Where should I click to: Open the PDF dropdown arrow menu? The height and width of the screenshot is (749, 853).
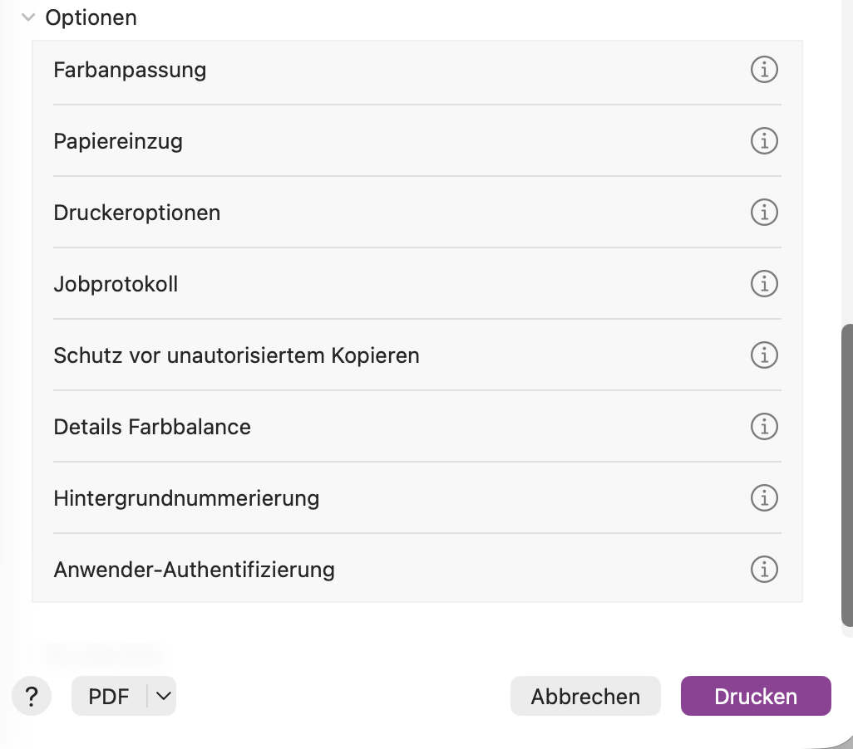point(164,696)
